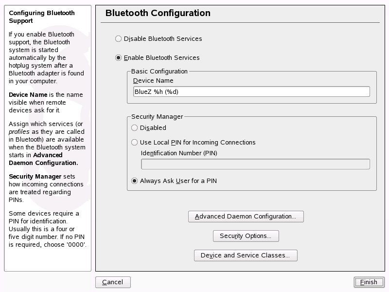Click the Bluetooth Configuration heading
Screen dimensions: 389x292
pyautogui.click(x=158, y=13)
